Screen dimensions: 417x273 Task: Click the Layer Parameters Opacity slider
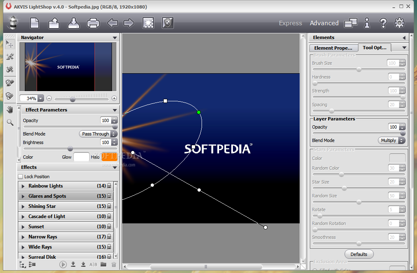click(359, 133)
